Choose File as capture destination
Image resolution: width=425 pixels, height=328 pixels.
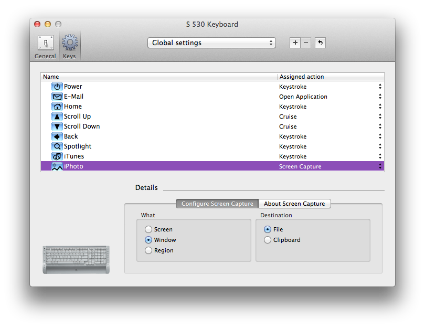click(268, 229)
